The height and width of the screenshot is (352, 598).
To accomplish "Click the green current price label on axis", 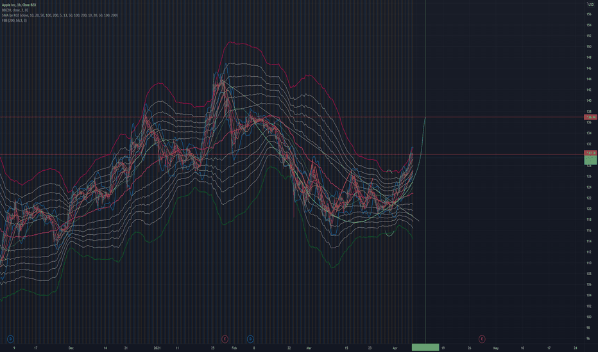I will [590, 160].
